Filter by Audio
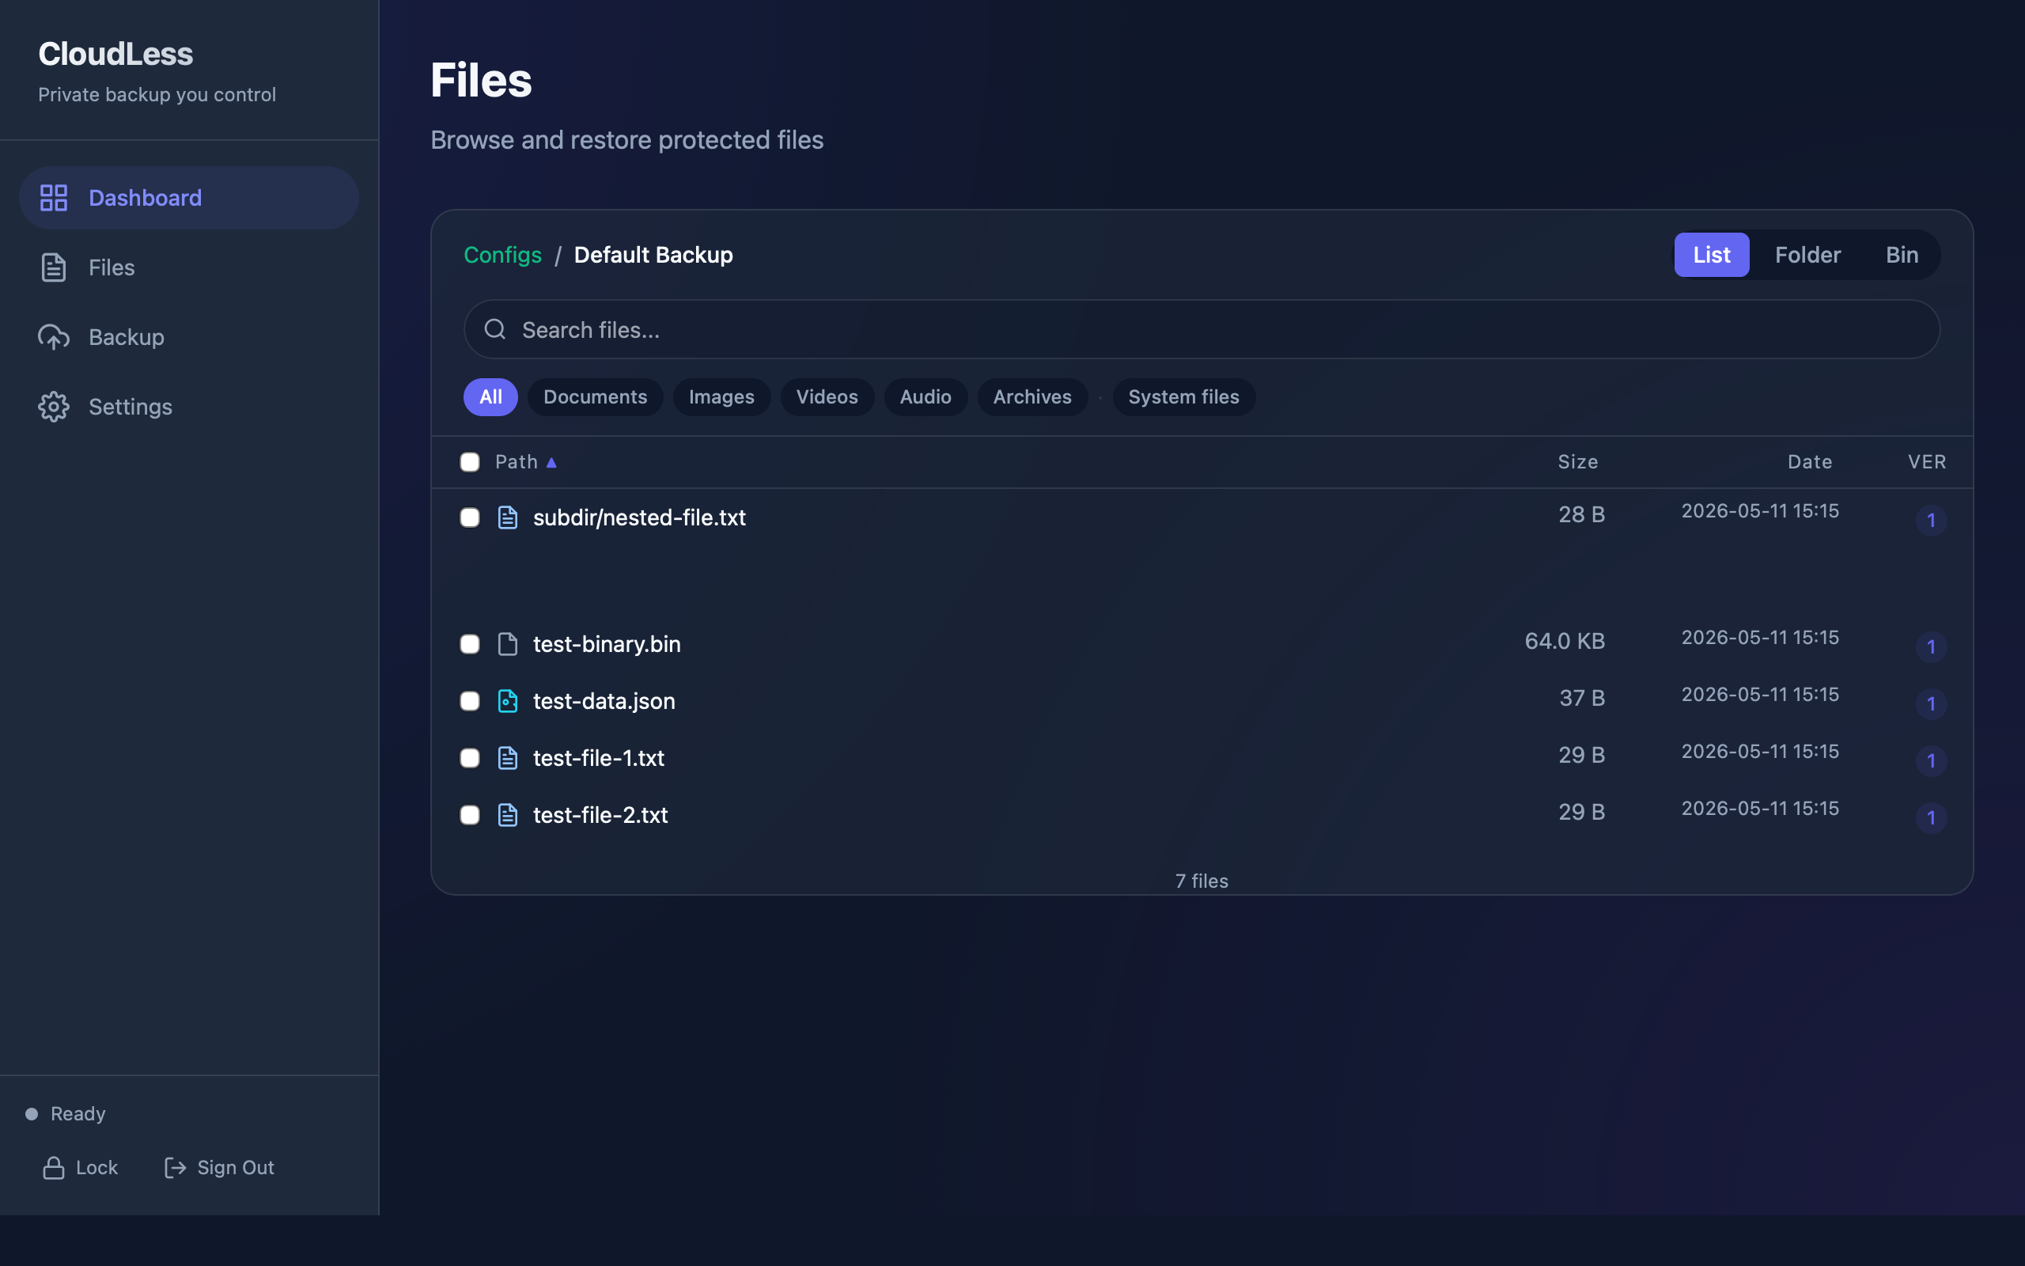2025x1266 pixels. coord(925,397)
